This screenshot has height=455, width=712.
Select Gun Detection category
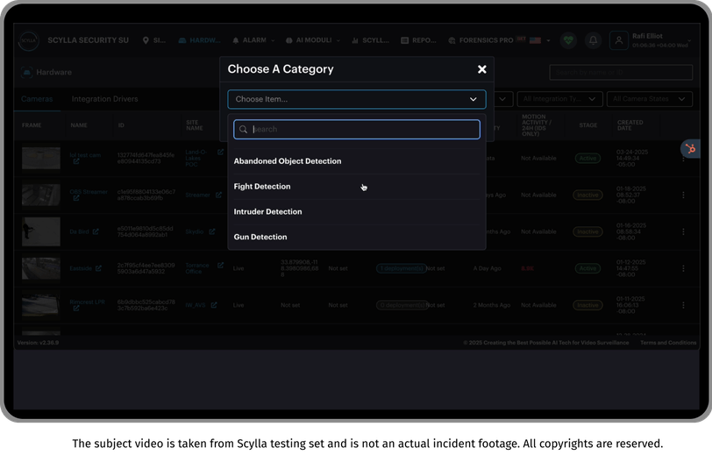tap(357, 237)
